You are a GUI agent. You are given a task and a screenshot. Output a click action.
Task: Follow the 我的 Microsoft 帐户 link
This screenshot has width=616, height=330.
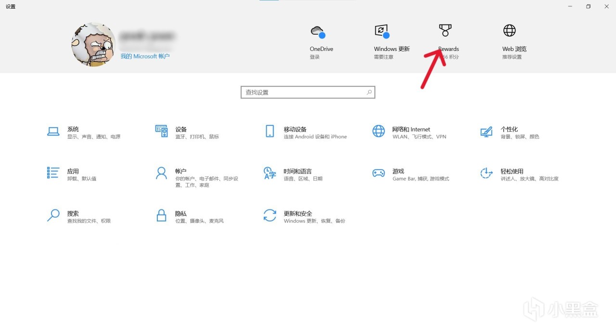(x=145, y=56)
